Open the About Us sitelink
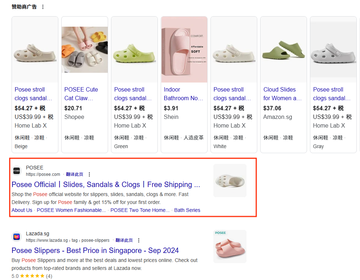 22,210
